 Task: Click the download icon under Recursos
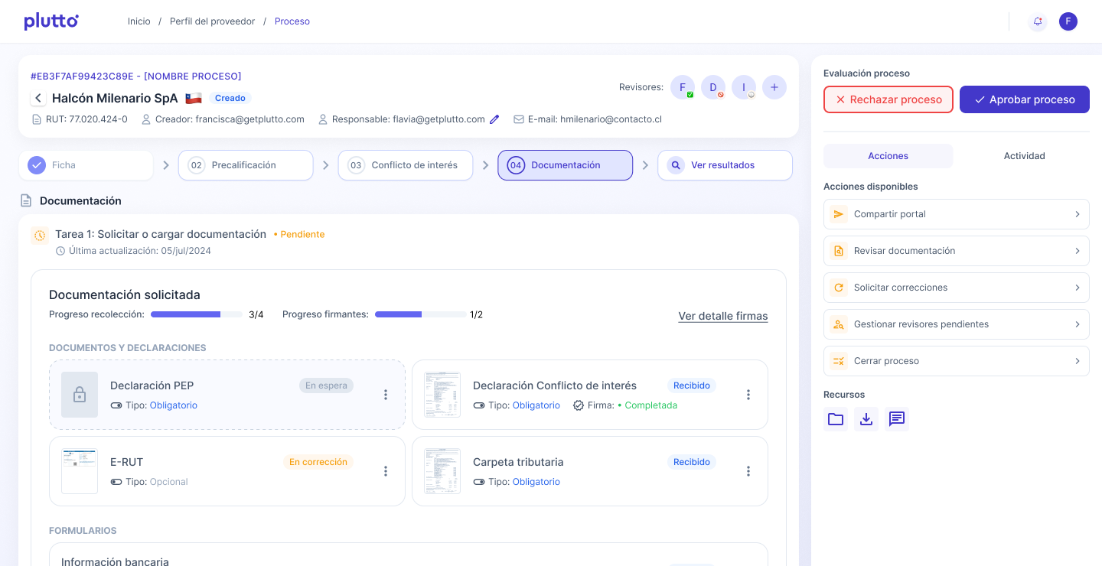pyautogui.click(x=866, y=419)
